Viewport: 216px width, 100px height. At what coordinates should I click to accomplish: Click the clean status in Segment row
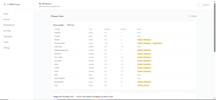click(139, 33)
